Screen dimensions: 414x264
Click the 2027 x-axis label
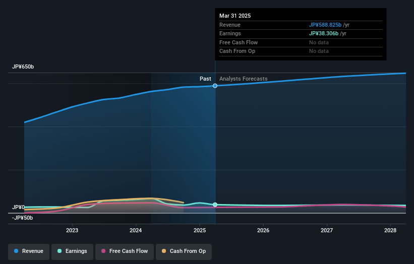(327, 230)
